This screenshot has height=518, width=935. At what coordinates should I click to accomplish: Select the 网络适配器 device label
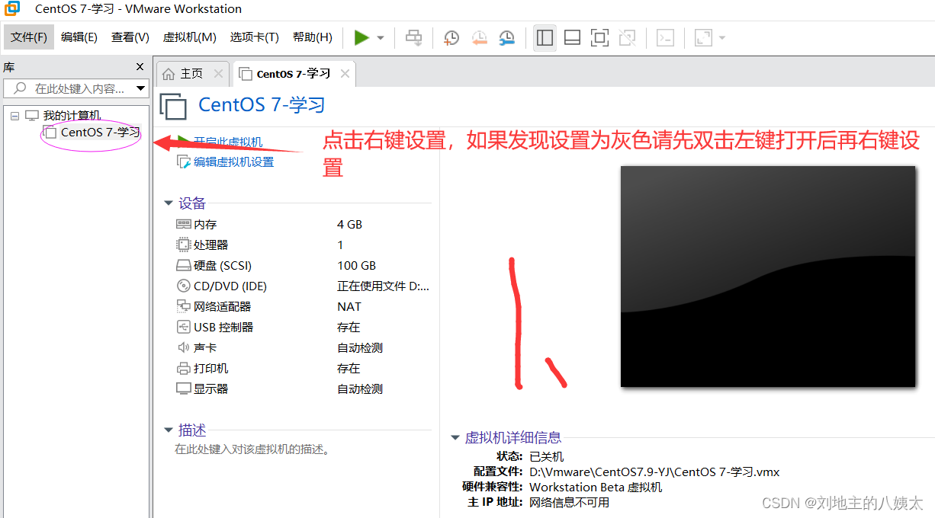click(x=222, y=306)
